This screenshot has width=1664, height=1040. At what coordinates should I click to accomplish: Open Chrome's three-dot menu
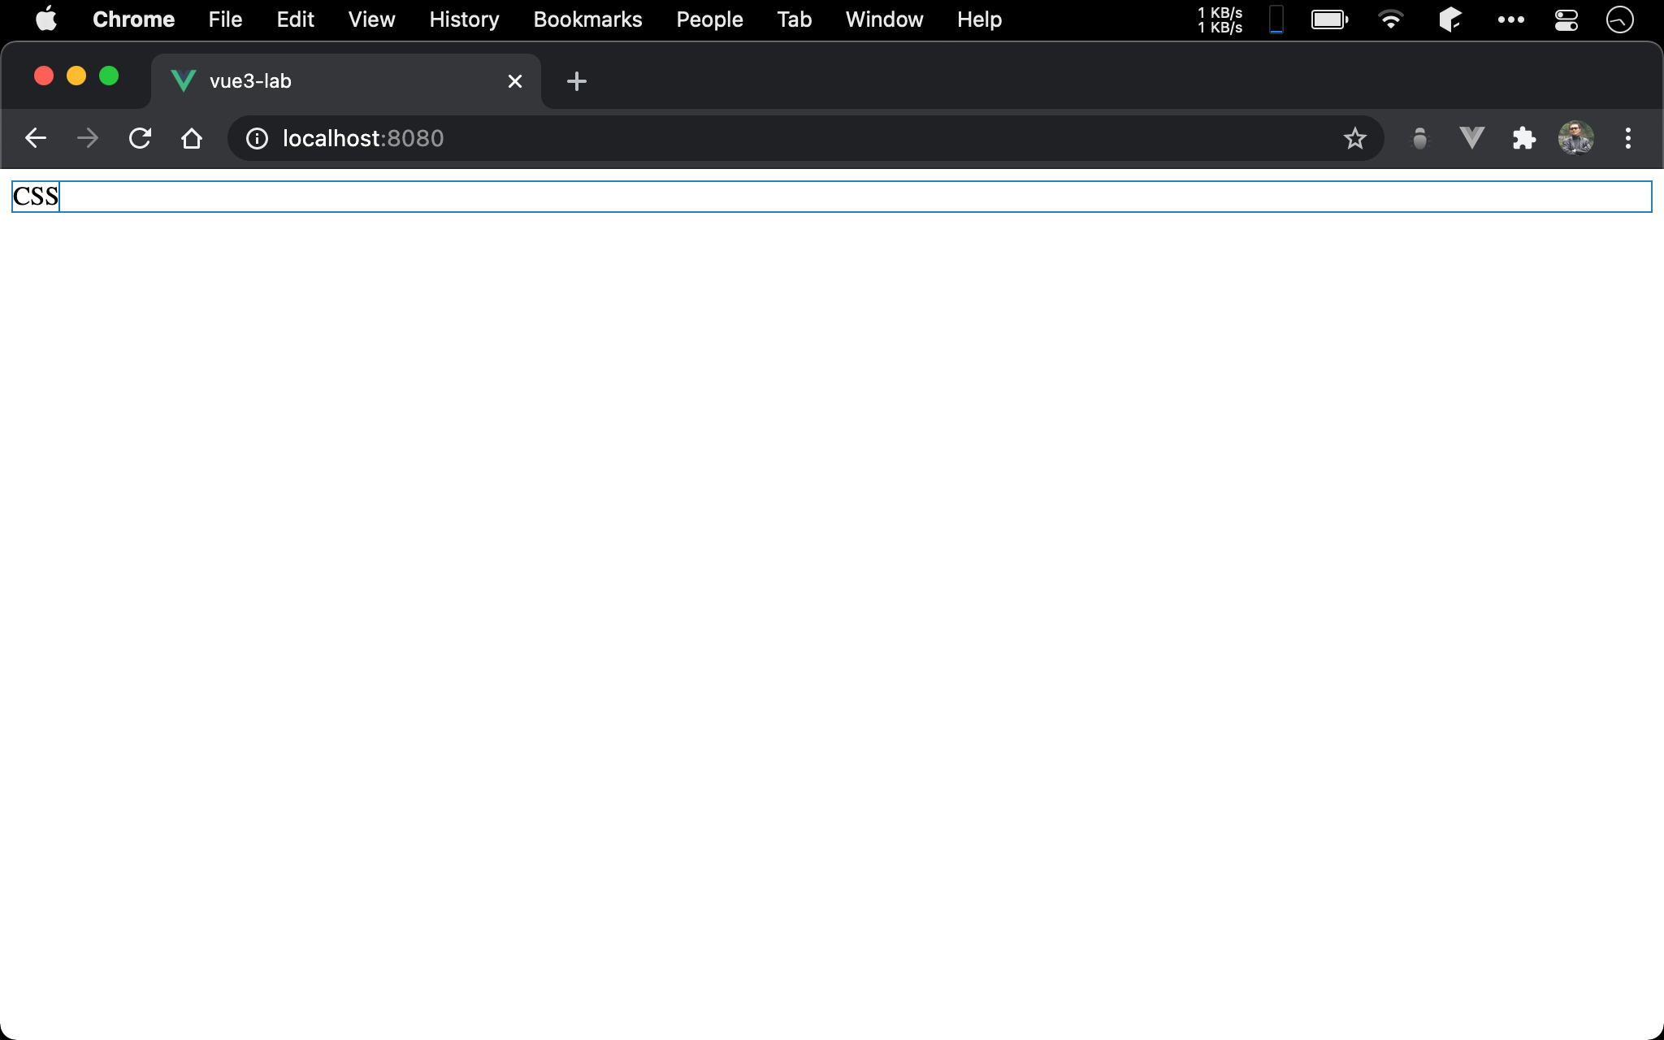click(1627, 138)
